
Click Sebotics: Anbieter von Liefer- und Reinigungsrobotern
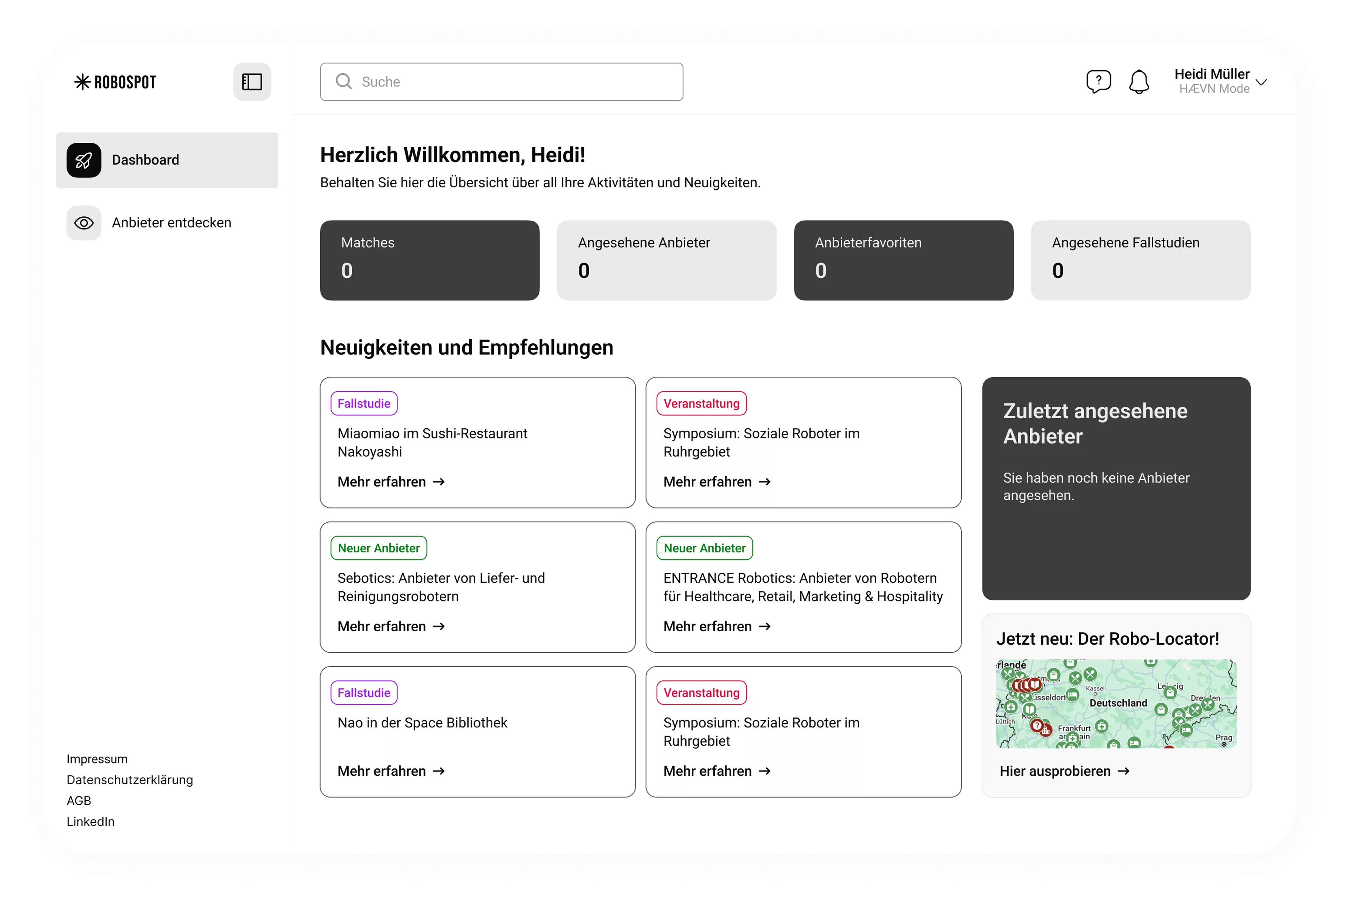[441, 587]
